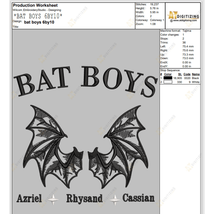Click the machine format Tajima
Screen dimensions: 214x214
pos(187,31)
